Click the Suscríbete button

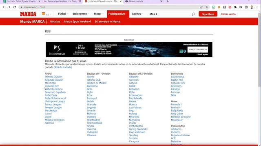(208, 14)
